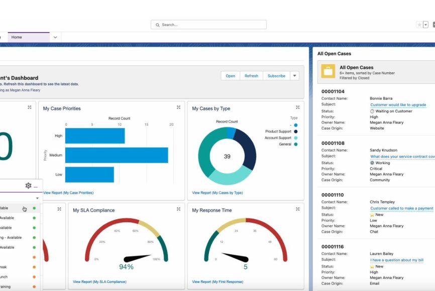The width and height of the screenshot is (435, 291).
Task: Collapse the Omni-Channel status dropdown arrow
Action: 37,198
